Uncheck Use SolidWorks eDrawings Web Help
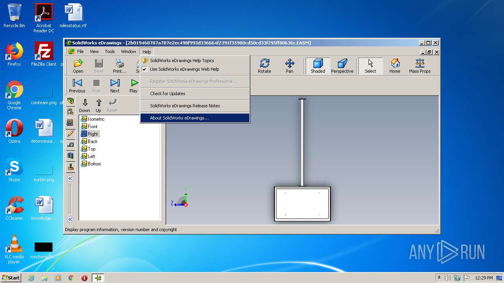Image resolution: width=504 pixels, height=283 pixels. tap(195, 69)
